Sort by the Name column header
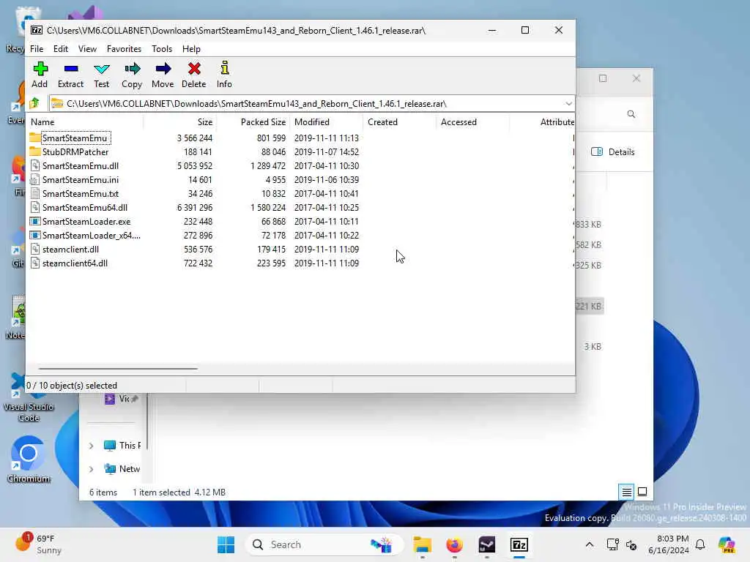 click(85, 122)
